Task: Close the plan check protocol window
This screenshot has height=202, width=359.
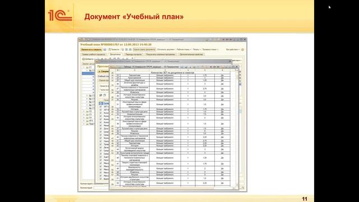Action: click(230, 61)
